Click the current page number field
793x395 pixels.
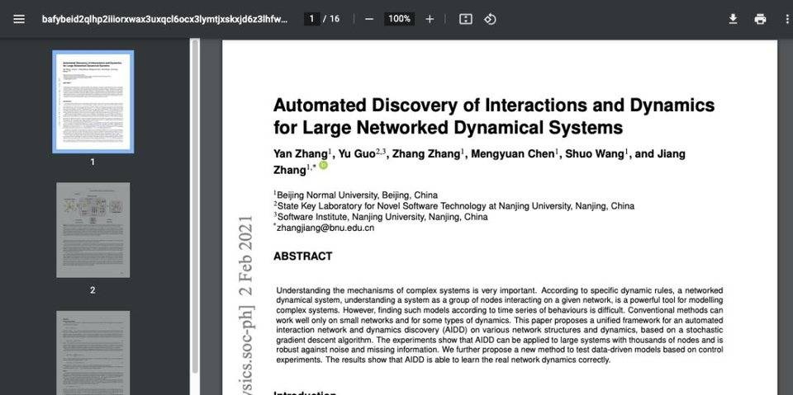(x=311, y=19)
